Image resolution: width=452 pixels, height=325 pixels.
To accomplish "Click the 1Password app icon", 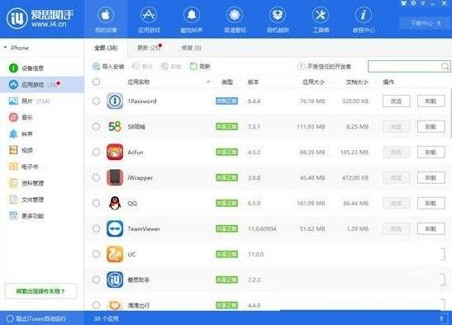I will [115, 101].
